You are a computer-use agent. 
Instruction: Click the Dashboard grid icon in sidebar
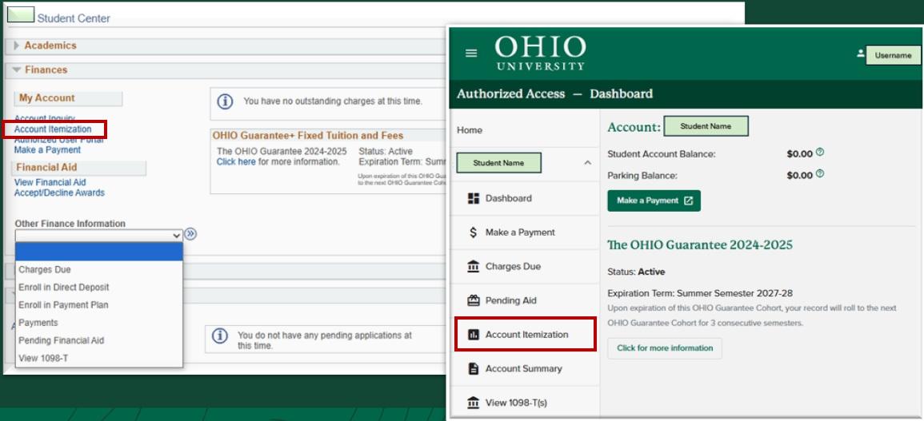[473, 198]
